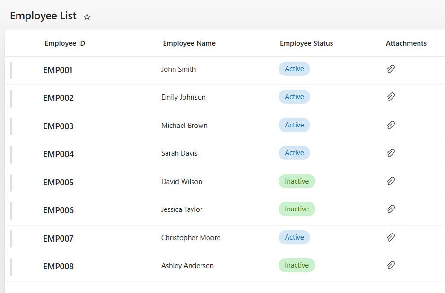Select the Jessica Taylor name cell
The width and height of the screenshot is (445, 293).
tap(182, 209)
